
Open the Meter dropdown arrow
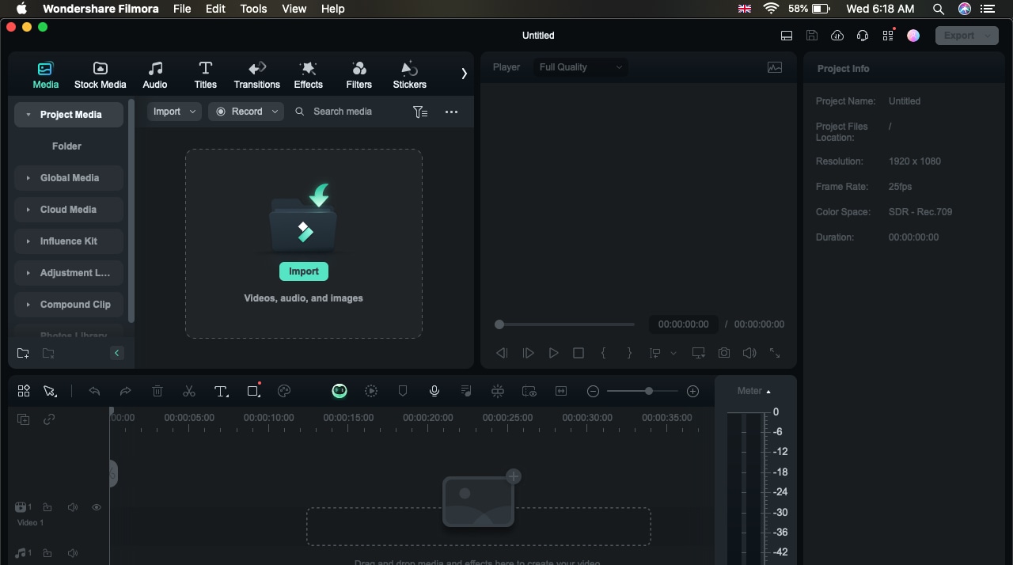tap(768, 392)
